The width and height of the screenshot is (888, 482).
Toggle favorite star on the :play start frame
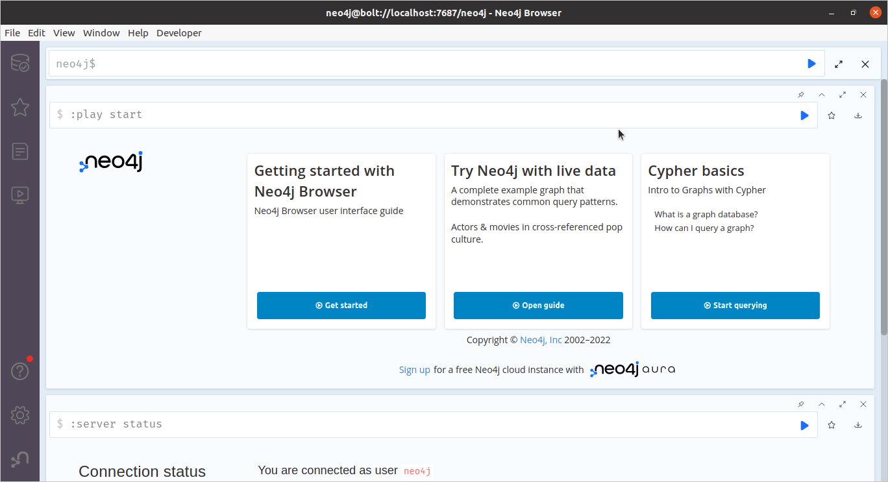[832, 115]
